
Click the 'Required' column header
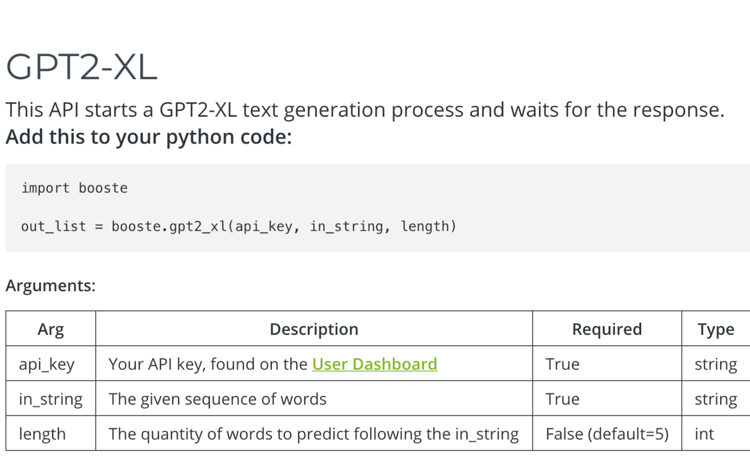coord(607,329)
